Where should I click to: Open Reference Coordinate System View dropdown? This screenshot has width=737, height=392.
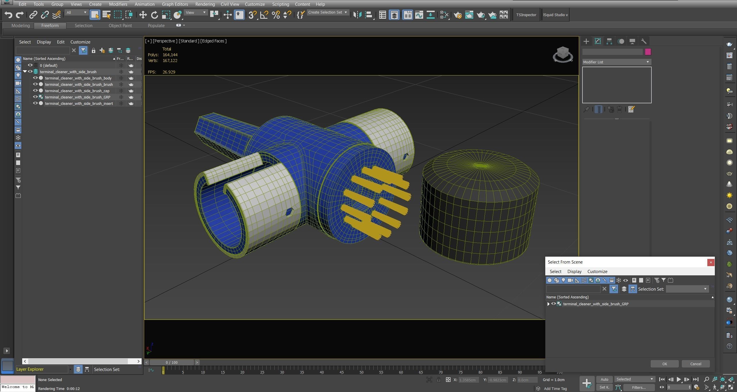(196, 12)
